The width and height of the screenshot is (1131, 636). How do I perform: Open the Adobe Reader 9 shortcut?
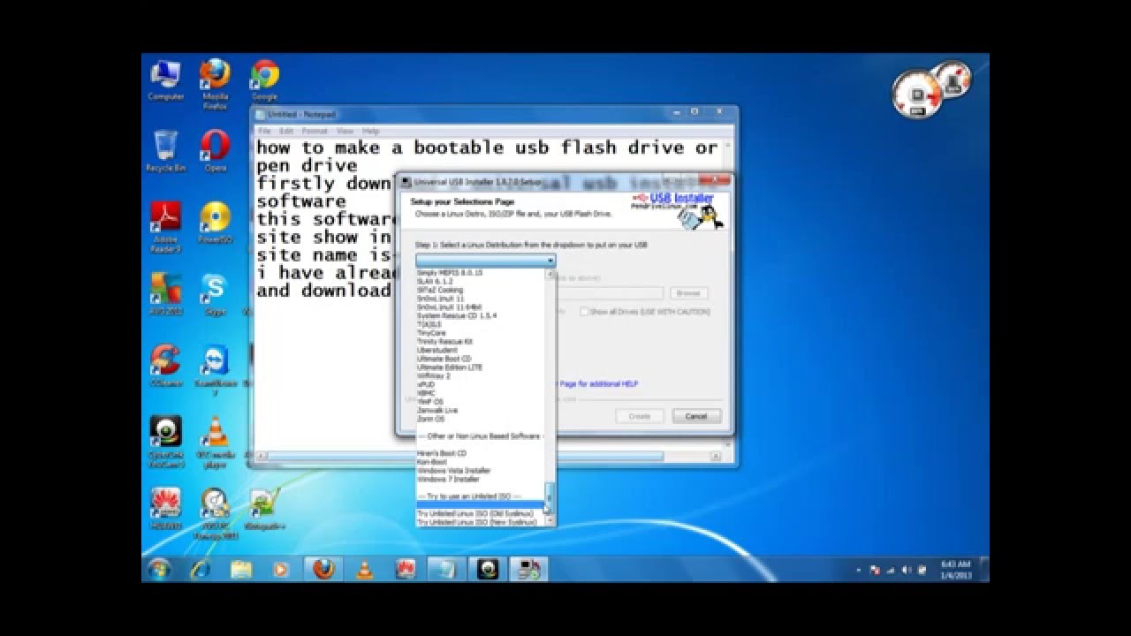point(165,226)
